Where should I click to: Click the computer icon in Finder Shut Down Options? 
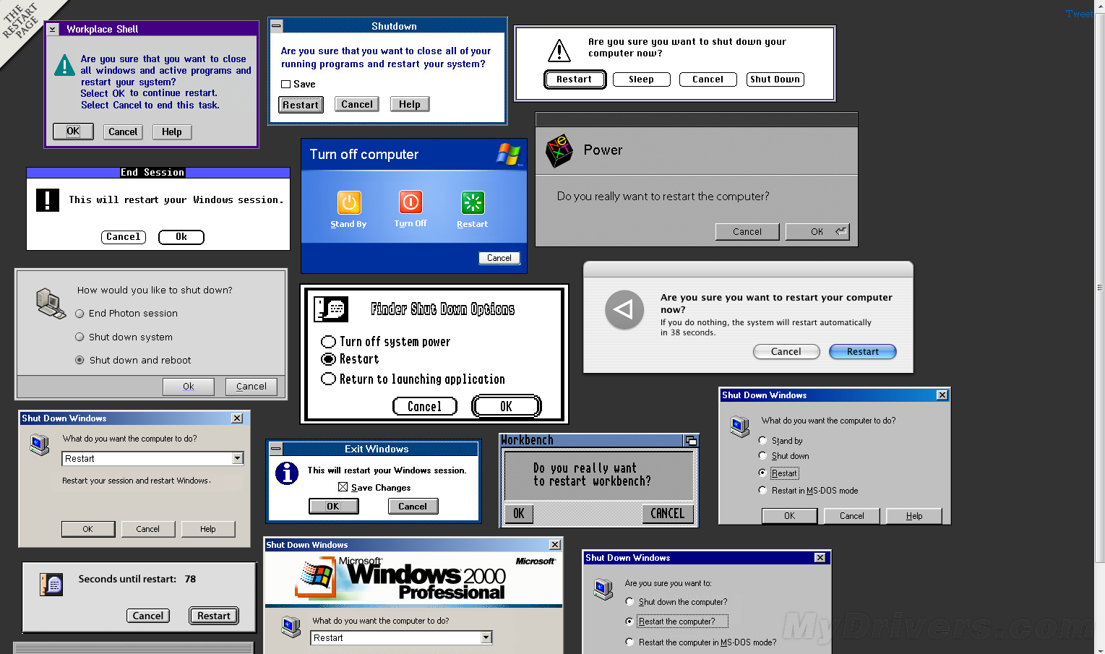(331, 309)
